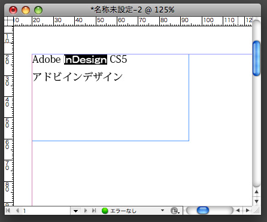Go to last page arrow icon

click(x=94, y=211)
